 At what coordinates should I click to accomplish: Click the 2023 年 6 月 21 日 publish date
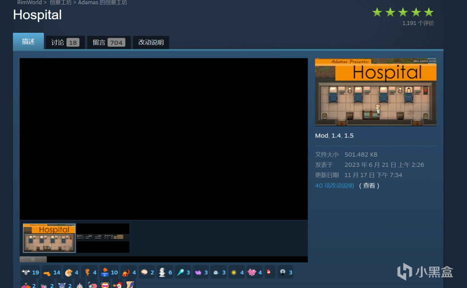[384, 165]
